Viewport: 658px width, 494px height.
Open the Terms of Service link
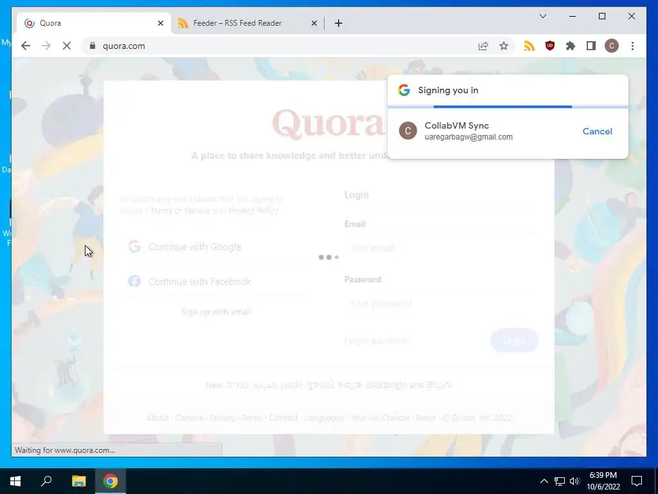tap(180, 210)
